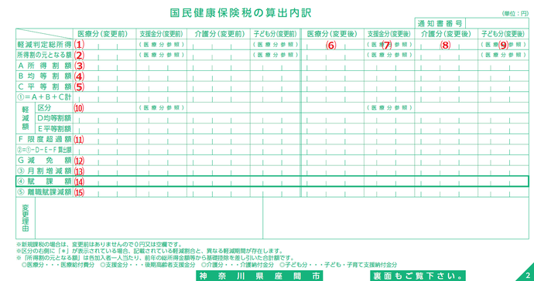Click the blank field beside 通知書番号
Image resolution: width=534 pixels, height=281 pixels.
tap(497, 23)
